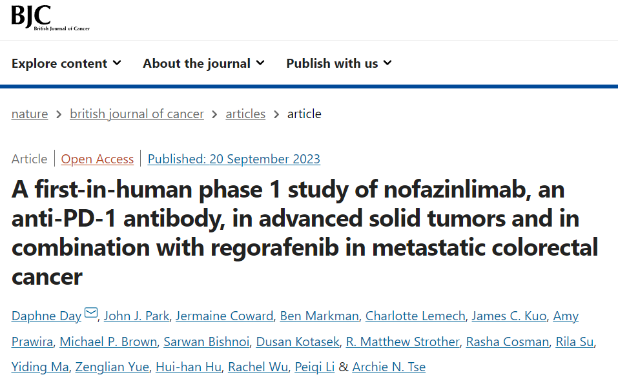Select author John J. Park
618x388 pixels.
coord(137,316)
